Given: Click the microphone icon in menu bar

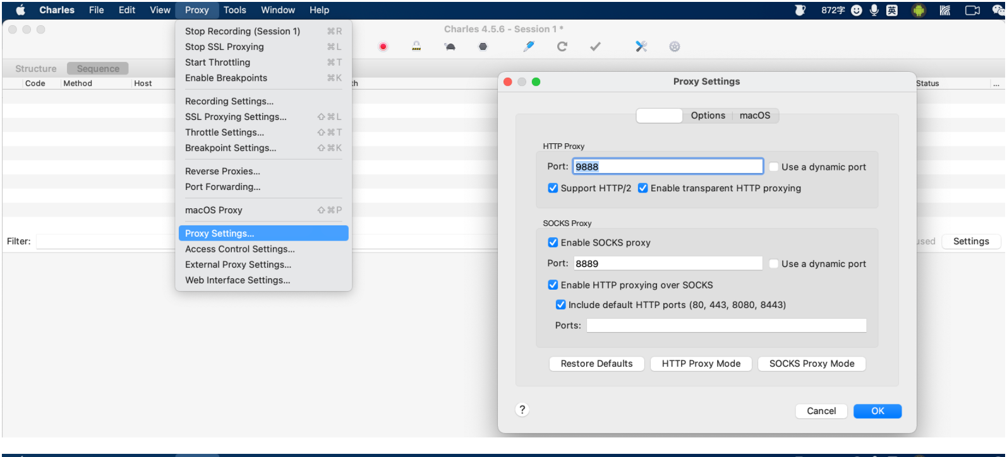Looking at the screenshot, I should (874, 10).
